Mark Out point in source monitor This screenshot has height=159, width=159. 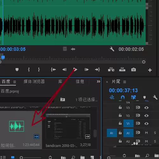click(x=39, y=70)
